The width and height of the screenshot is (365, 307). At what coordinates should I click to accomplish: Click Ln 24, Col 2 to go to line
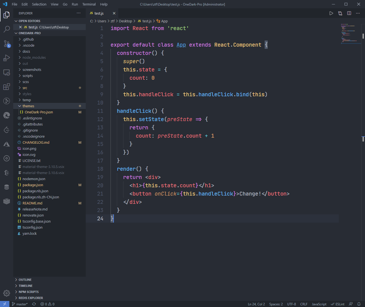(x=256, y=304)
